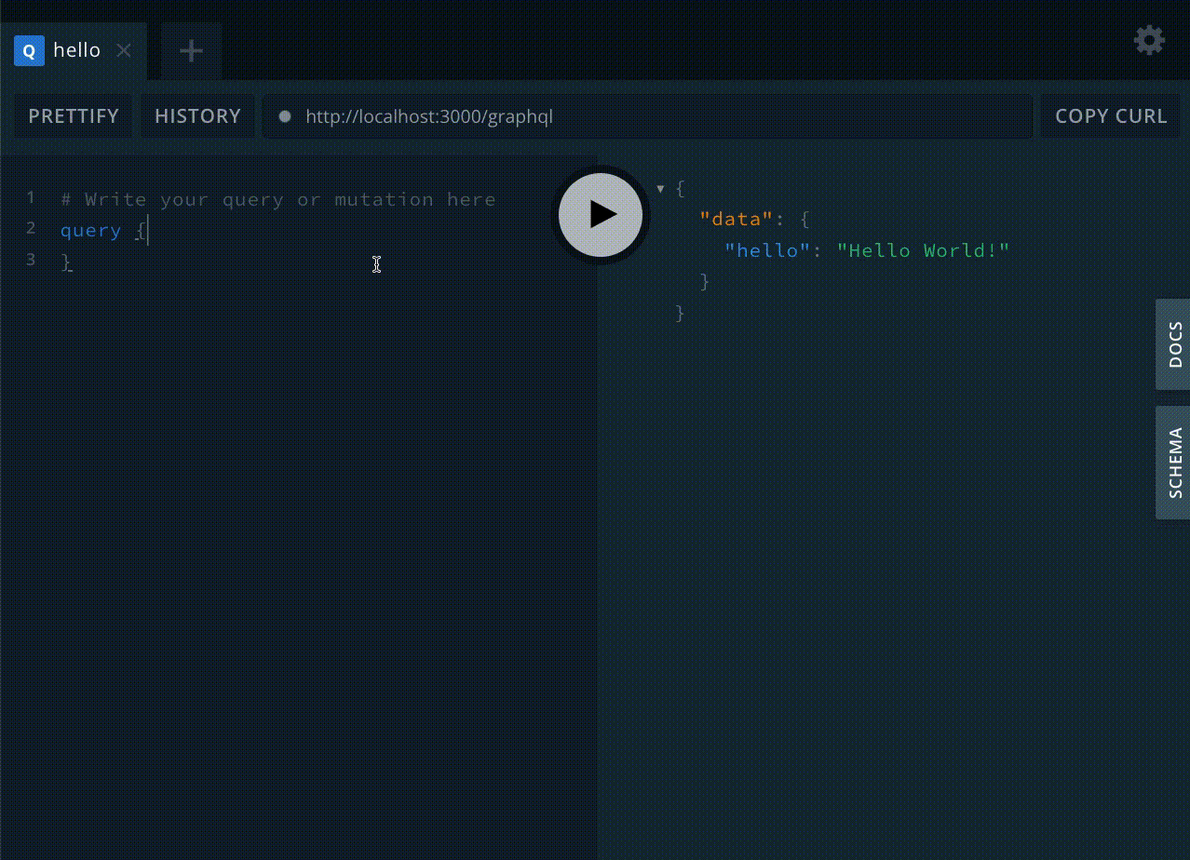The image size is (1190, 860).
Task: Click the blue Q icon on the tab
Action: [x=29, y=51]
